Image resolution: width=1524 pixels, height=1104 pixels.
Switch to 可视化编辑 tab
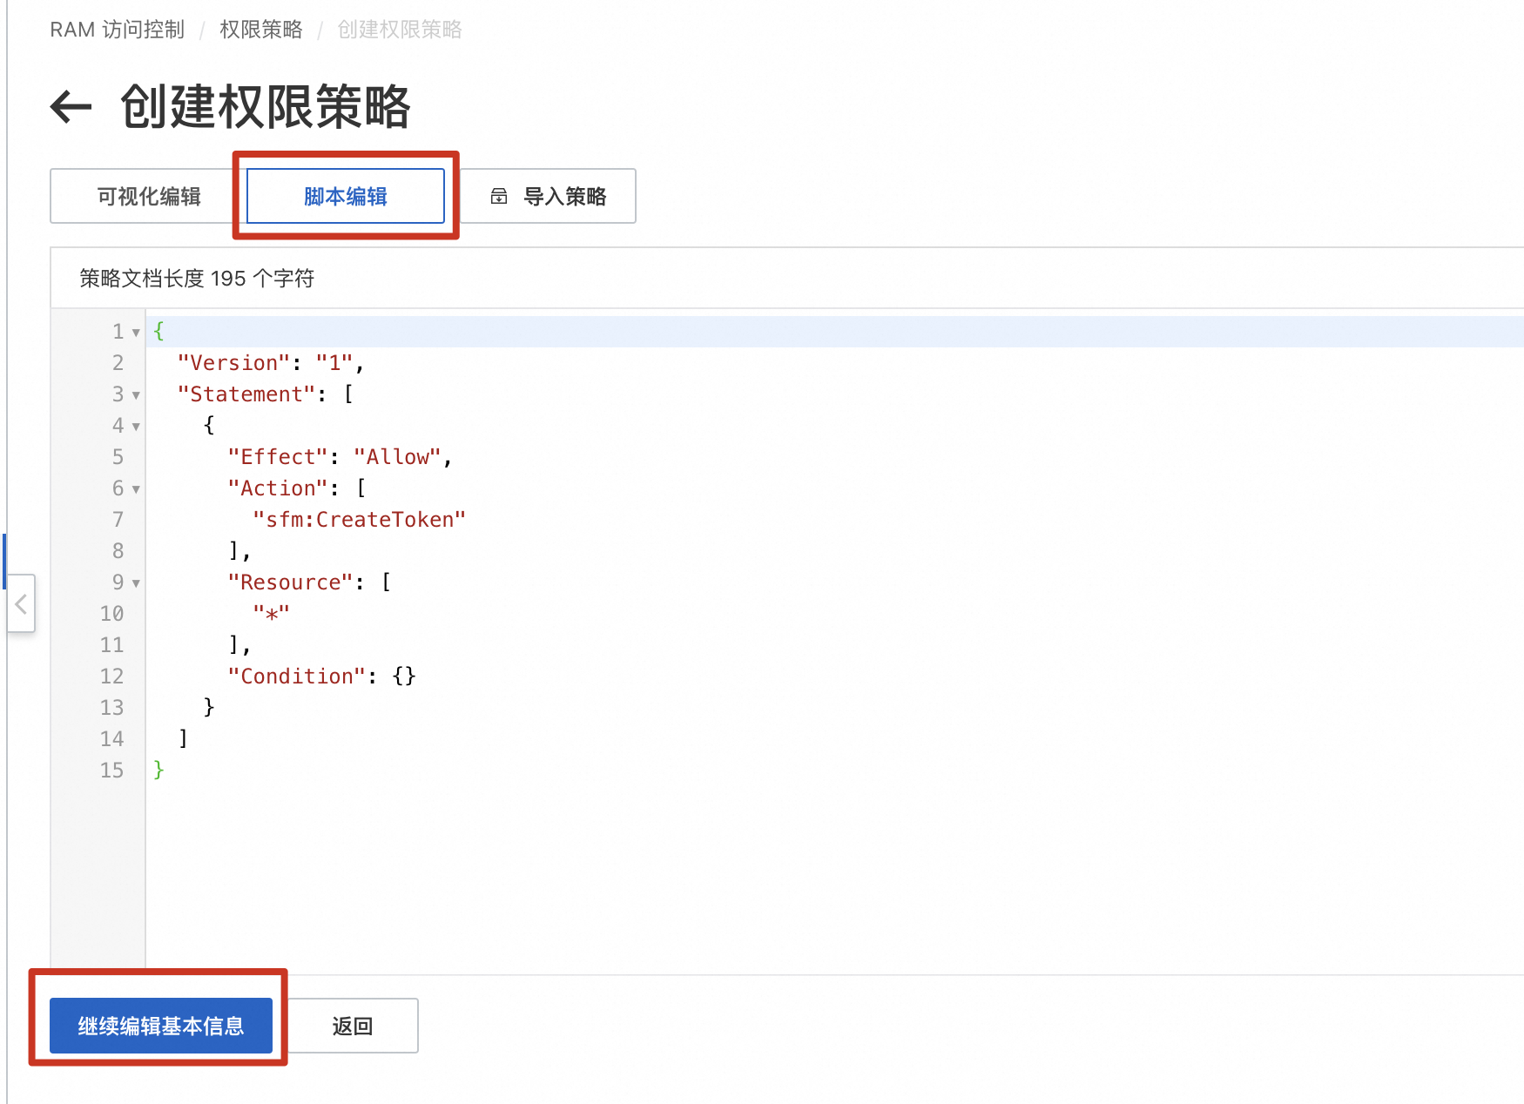tap(149, 197)
